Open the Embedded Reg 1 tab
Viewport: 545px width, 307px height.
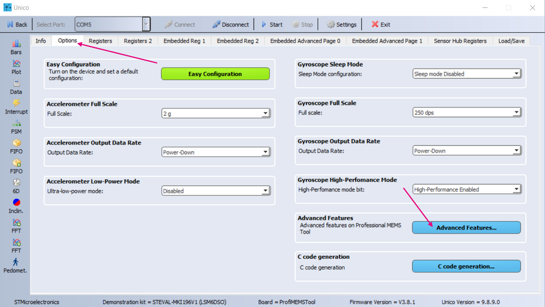(x=184, y=41)
